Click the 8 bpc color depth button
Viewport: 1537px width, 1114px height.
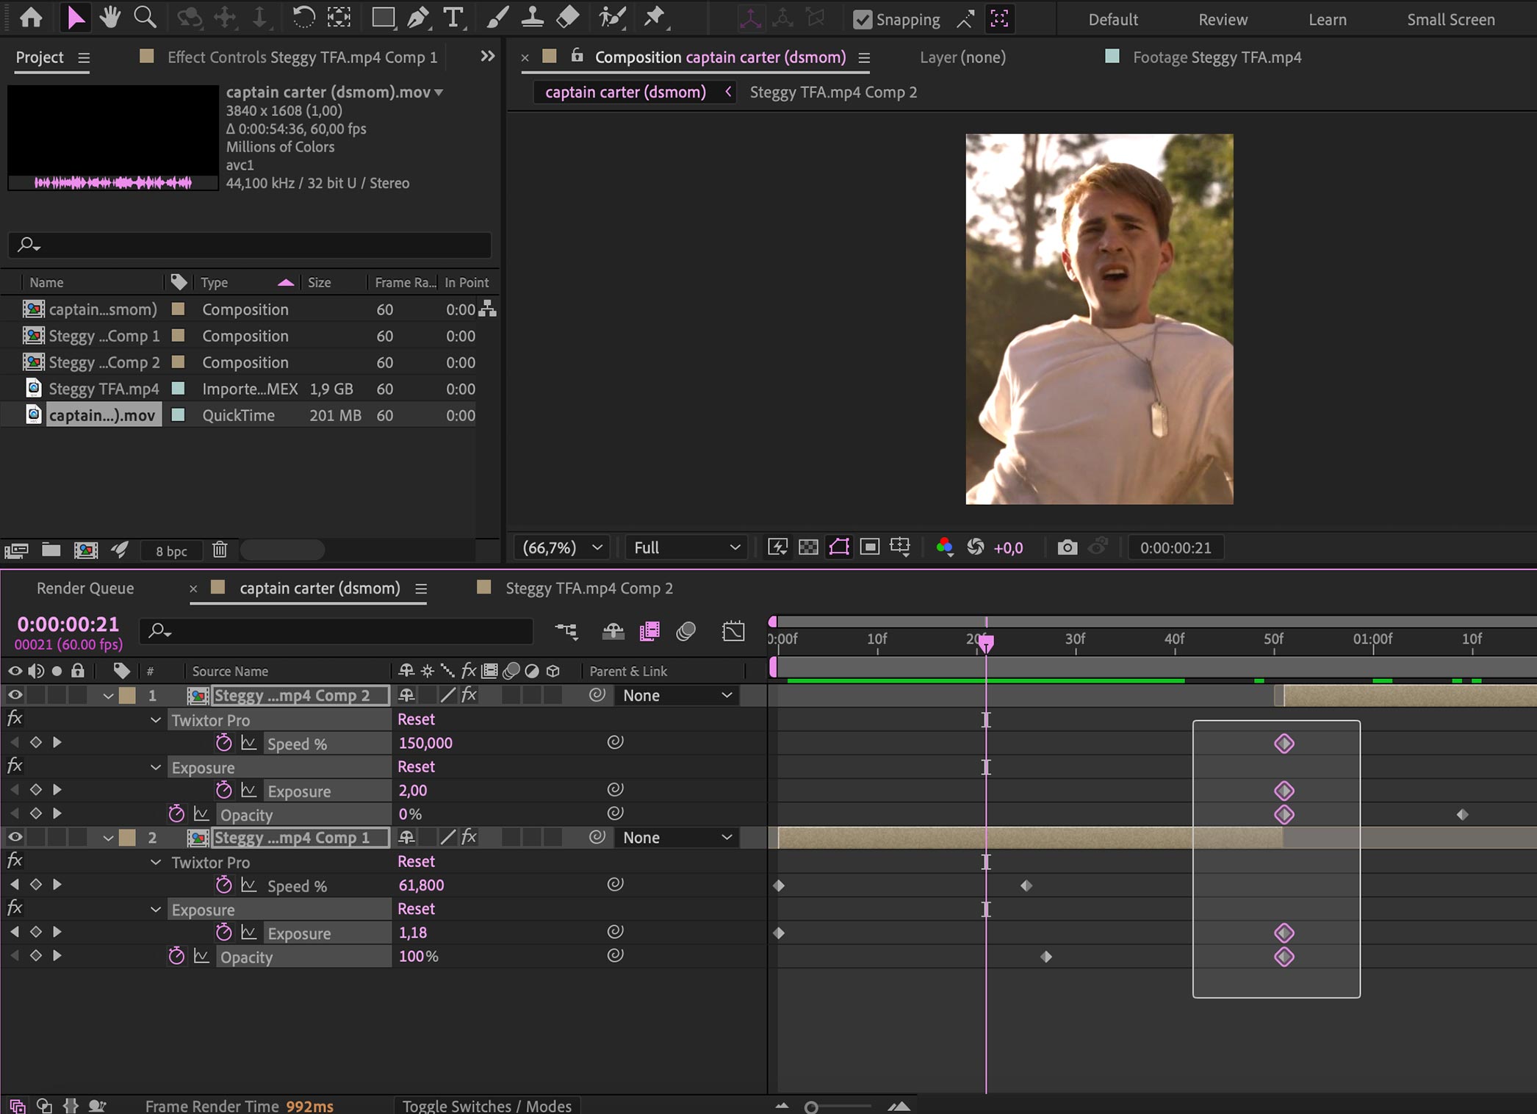coord(171,551)
